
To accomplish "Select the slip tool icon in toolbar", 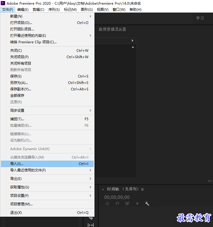I will click(x=91, y=225).
